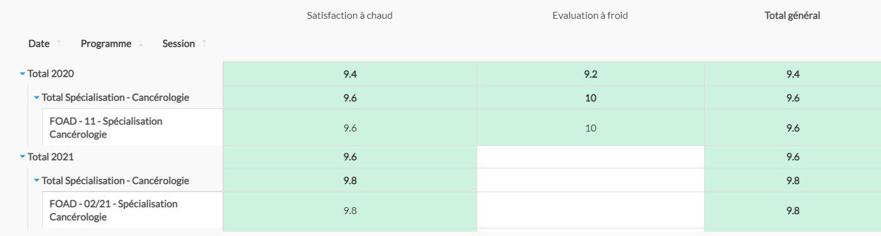Click the 10 cell in FOAD - 11 row
The width and height of the screenshot is (881, 236).
[591, 128]
